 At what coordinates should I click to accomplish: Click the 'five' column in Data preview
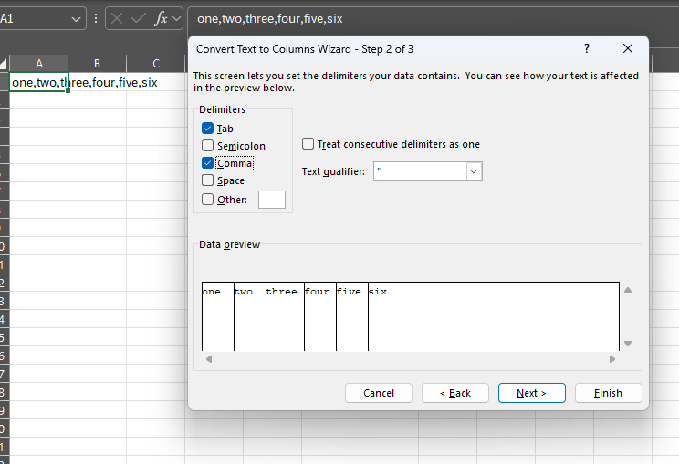click(352, 316)
